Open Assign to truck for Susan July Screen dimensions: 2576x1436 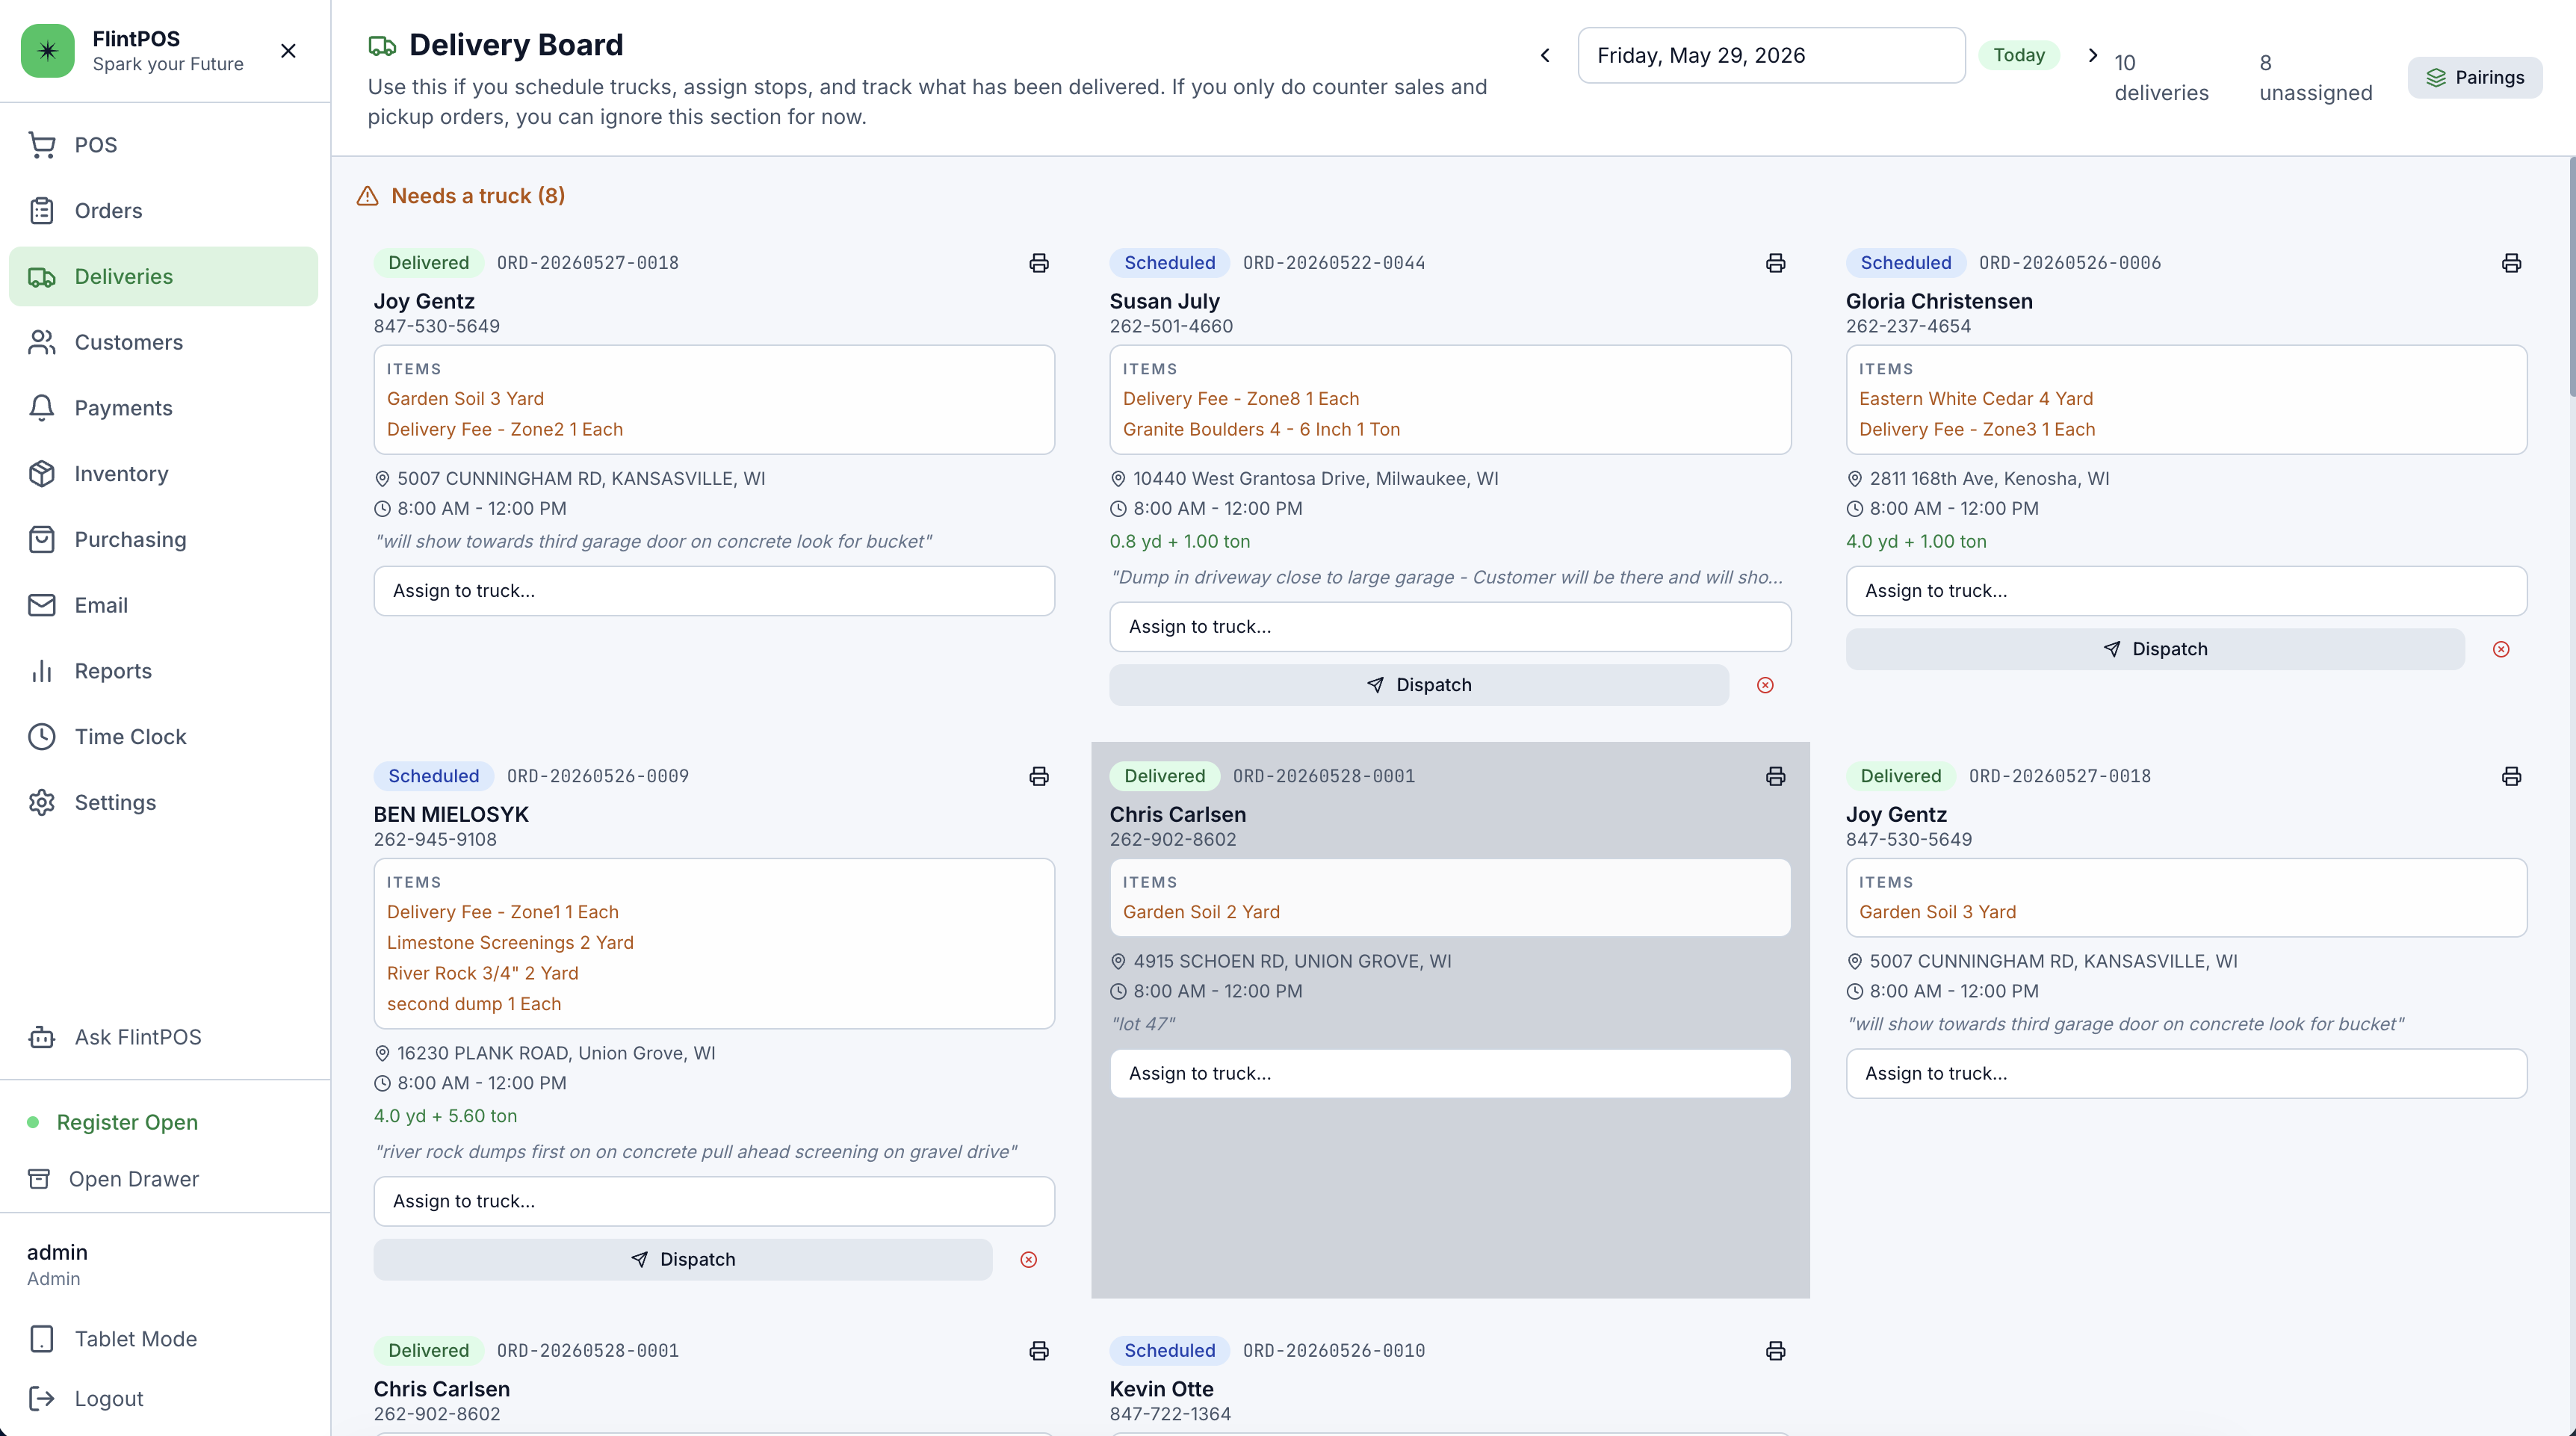pyautogui.click(x=1450, y=627)
